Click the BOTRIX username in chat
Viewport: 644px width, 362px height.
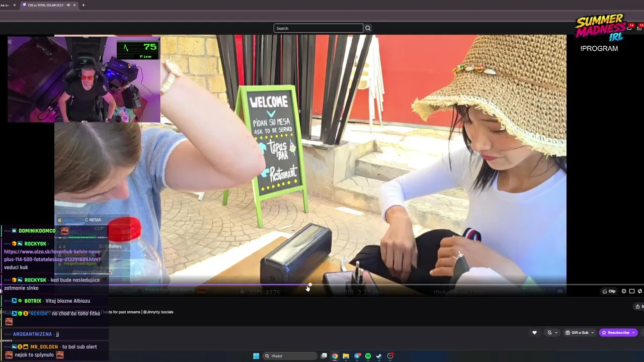pos(33,301)
